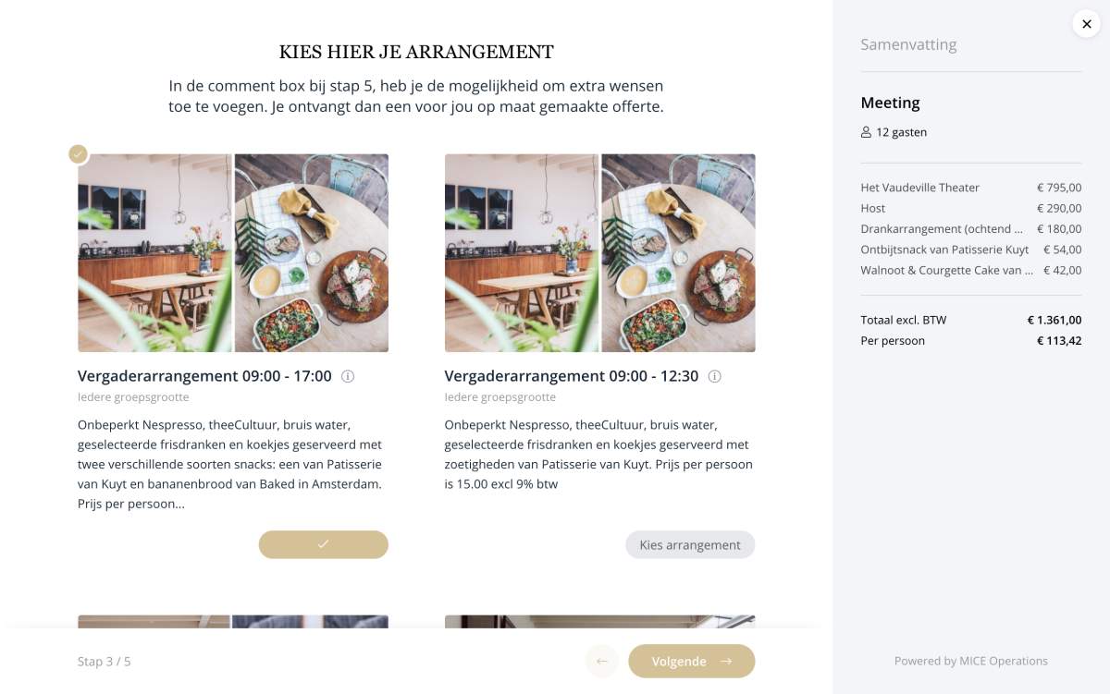This screenshot has height=694, width=1110.
Task: Go to next step with Volgende
Action: point(692,661)
